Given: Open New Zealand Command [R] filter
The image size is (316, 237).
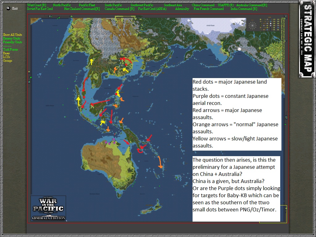Looking at the screenshot, I should click(x=82, y=9).
